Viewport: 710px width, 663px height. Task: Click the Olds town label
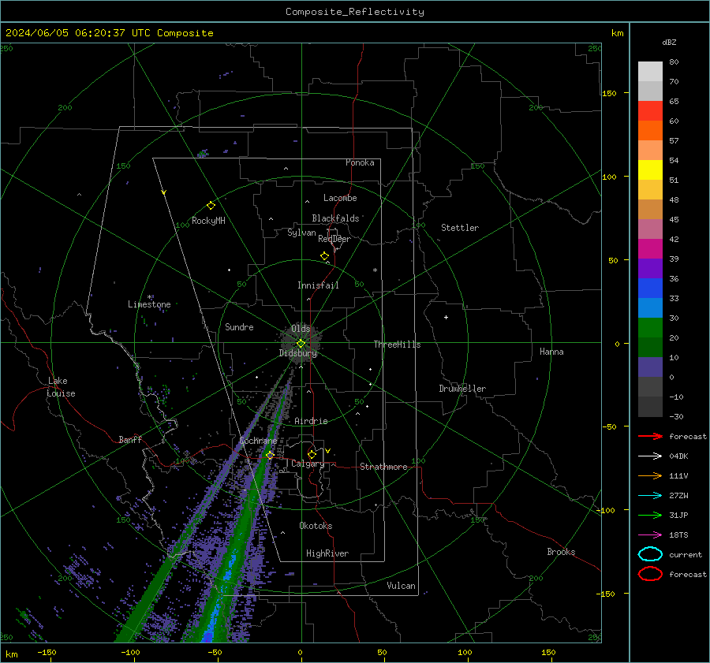[x=301, y=328]
